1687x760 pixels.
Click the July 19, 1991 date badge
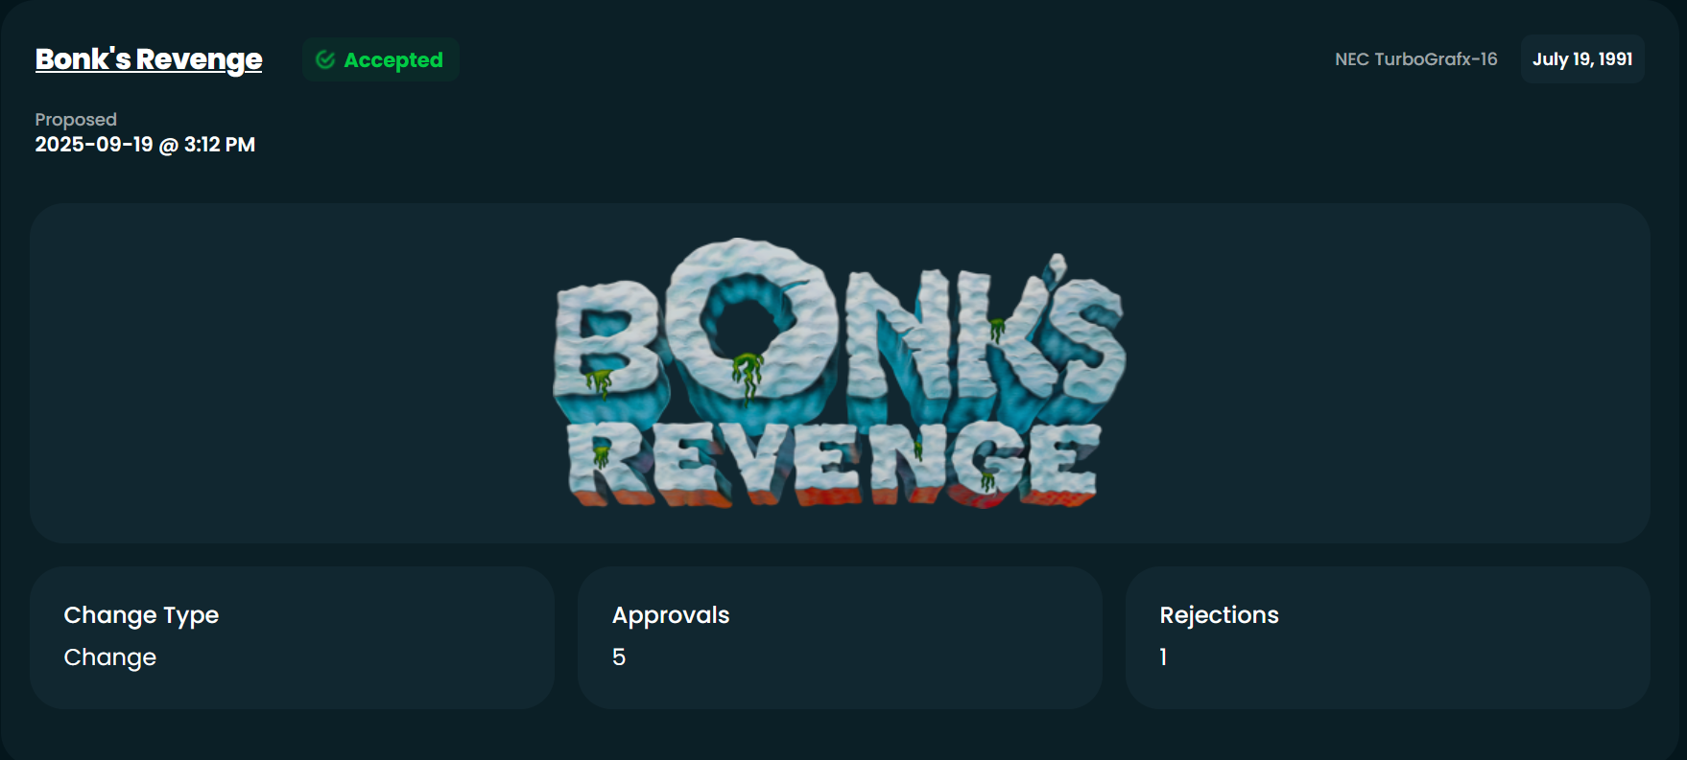tap(1582, 59)
